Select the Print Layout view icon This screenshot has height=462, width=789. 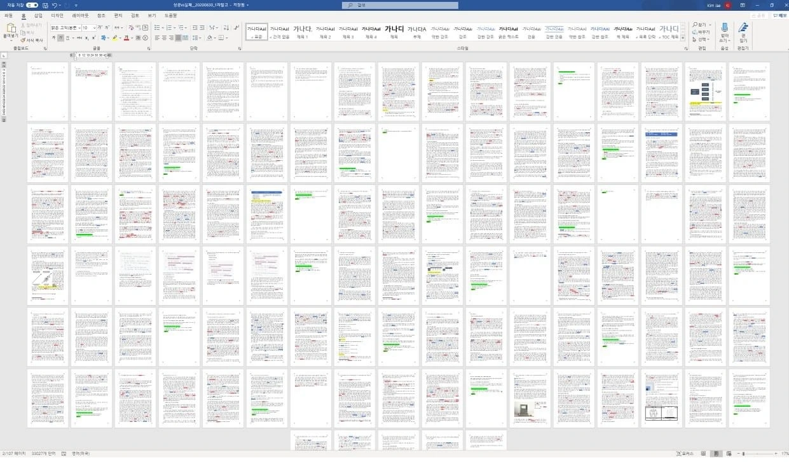717,454
